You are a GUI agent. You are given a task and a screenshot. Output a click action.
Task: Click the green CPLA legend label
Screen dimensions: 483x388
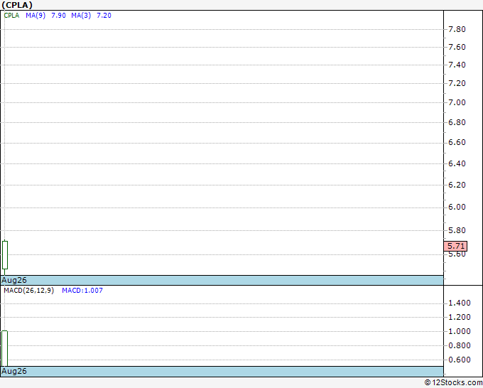(x=11, y=16)
